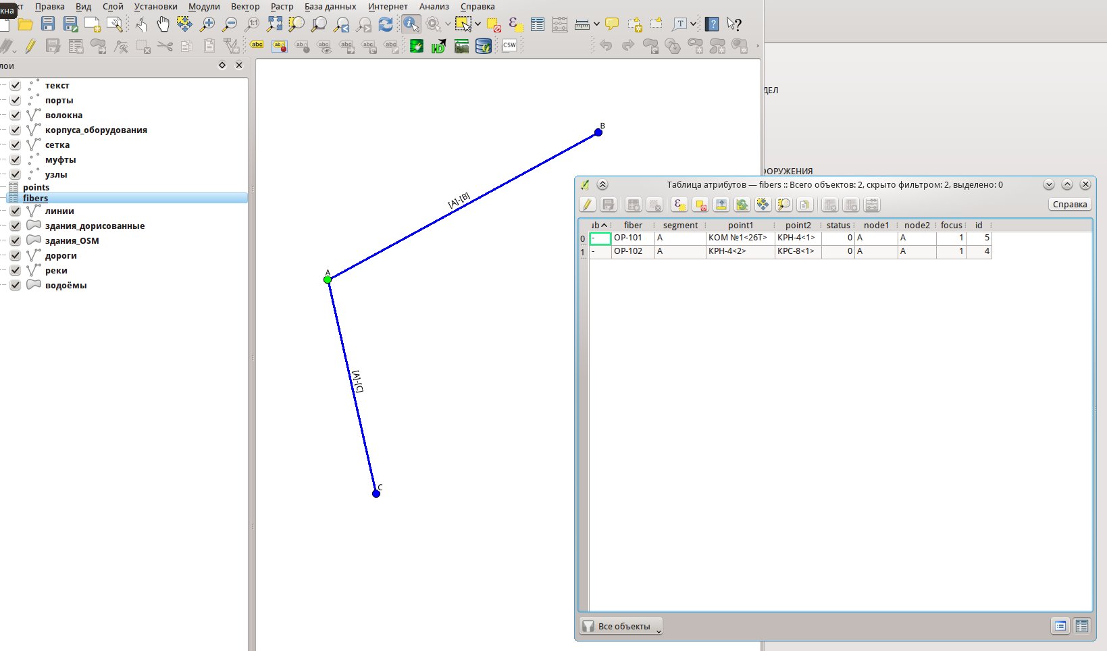This screenshot has width=1107, height=651.
Task: Toggle visibility of the порты layer
Action: pyautogui.click(x=16, y=101)
